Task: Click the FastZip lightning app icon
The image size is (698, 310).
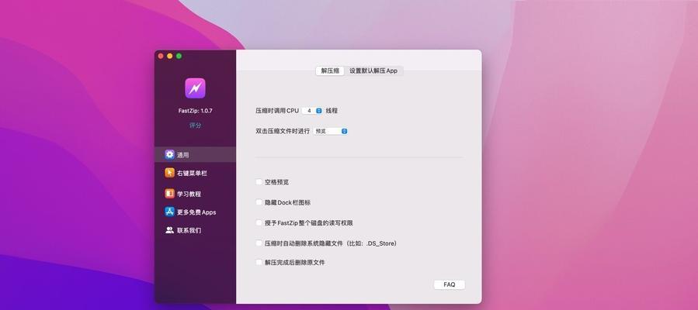Action: click(195, 88)
